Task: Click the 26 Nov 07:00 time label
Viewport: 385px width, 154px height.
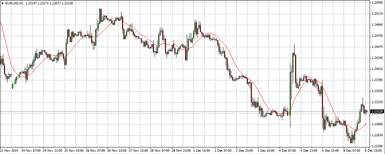Action: coord(95,150)
